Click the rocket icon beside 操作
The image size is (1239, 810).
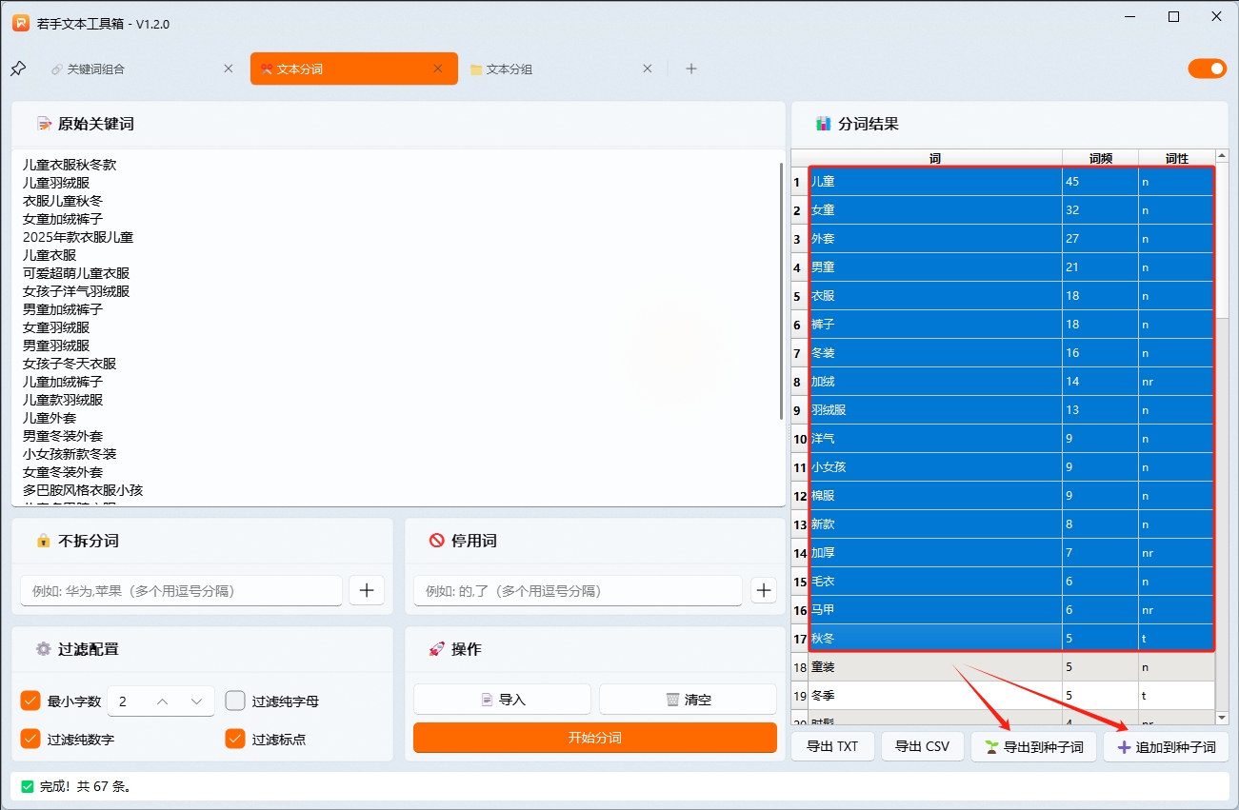pos(436,648)
